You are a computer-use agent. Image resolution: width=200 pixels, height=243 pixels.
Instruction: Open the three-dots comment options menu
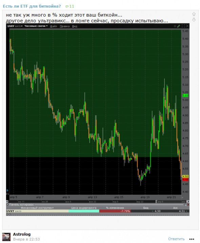point(192,239)
